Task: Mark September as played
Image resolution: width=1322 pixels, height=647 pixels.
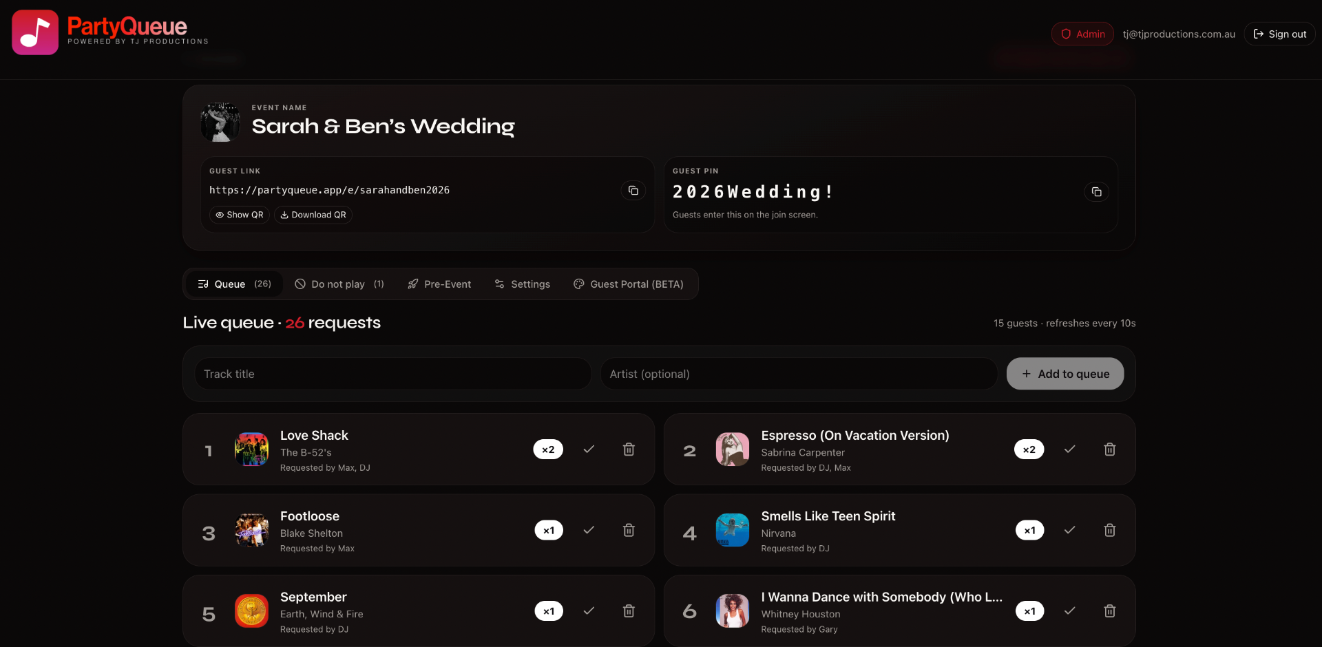Action: tap(589, 611)
